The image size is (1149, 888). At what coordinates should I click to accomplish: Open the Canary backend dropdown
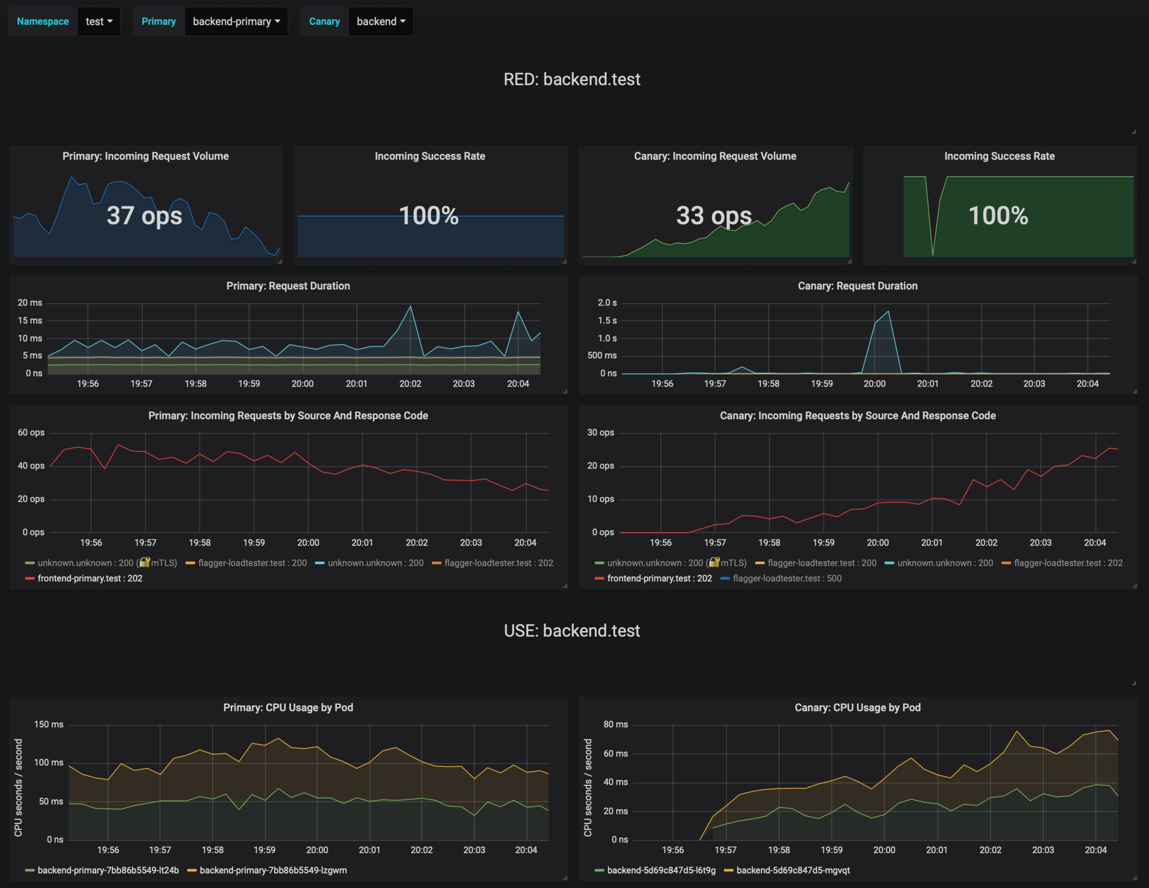[380, 22]
